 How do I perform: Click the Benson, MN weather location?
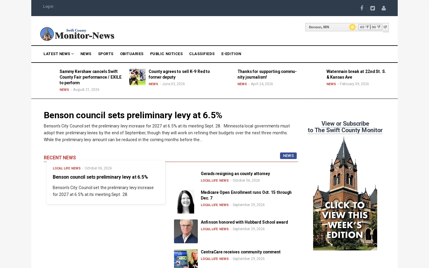319,27
